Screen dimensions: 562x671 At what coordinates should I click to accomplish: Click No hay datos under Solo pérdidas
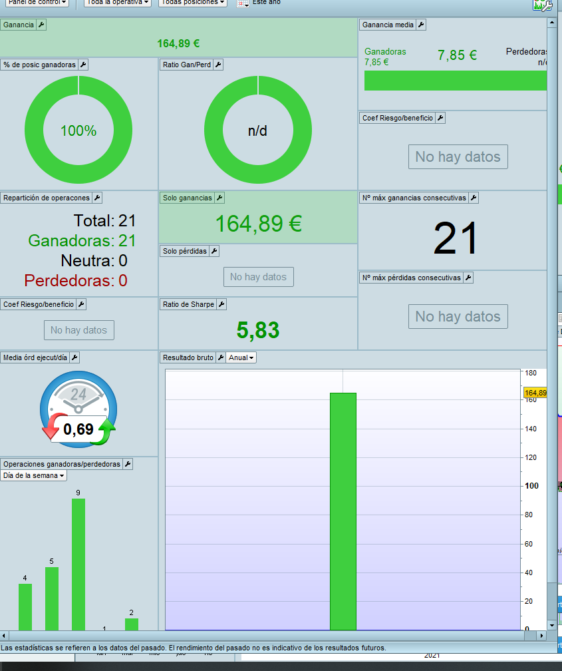[x=258, y=277]
